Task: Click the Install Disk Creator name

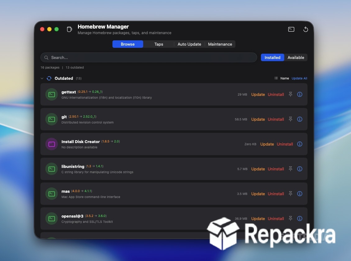Action: [x=80, y=142]
